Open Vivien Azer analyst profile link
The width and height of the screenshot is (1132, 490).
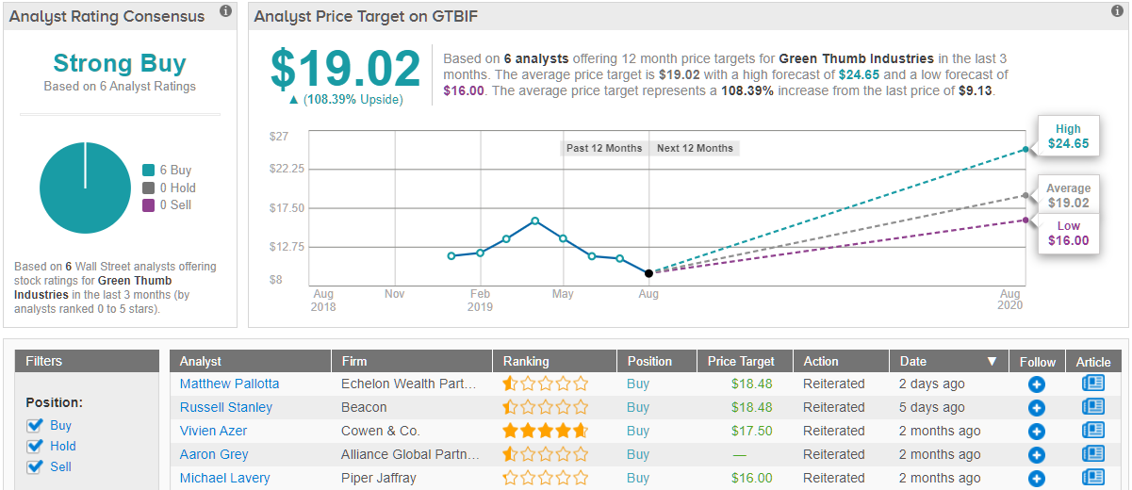pos(213,431)
